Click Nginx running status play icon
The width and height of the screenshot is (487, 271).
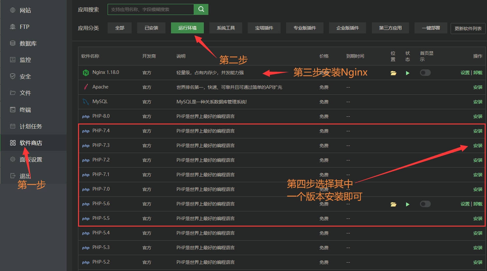point(408,73)
